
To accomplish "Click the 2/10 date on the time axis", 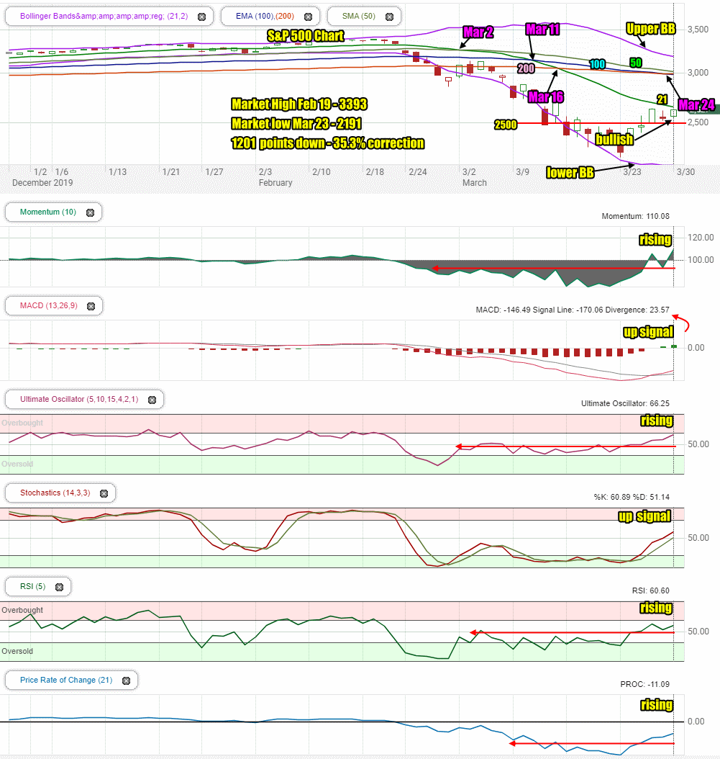I will (x=322, y=172).
